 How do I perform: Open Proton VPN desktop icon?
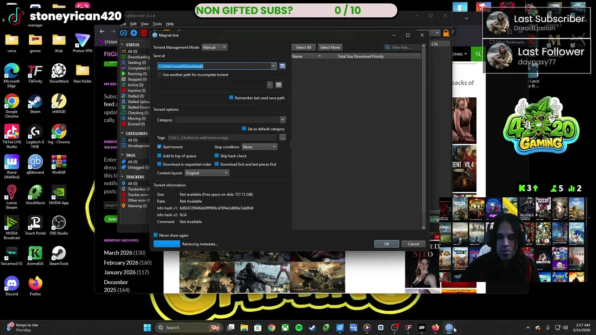pos(82,43)
